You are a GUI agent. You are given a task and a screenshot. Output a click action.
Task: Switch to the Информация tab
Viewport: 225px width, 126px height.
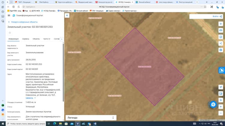pyautogui.click(x=13, y=39)
